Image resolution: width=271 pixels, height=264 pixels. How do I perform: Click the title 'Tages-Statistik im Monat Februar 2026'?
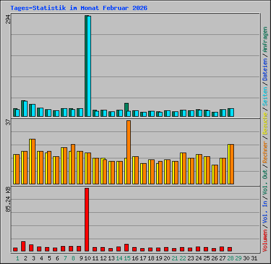tap(79, 8)
